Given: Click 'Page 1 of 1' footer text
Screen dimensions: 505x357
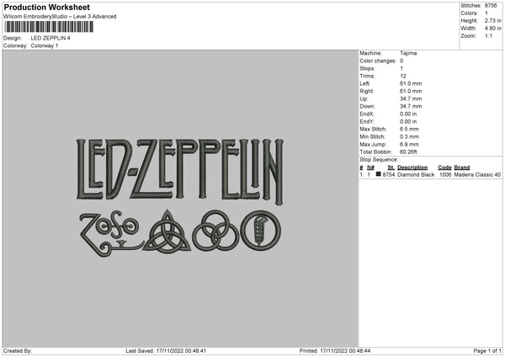Looking at the screenshot, I should [487, 351].
